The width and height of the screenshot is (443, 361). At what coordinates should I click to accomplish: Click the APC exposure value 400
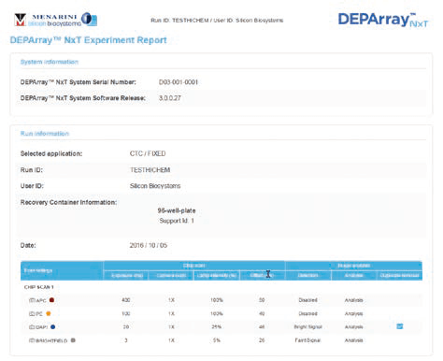pos(126,300)
